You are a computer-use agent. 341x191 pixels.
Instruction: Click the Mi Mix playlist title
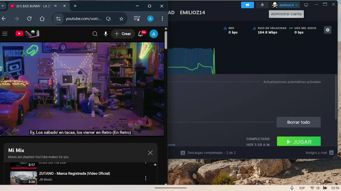coord(16,150)
